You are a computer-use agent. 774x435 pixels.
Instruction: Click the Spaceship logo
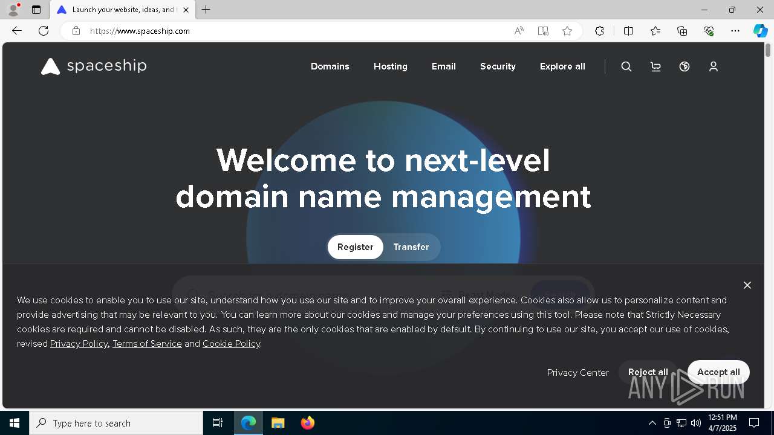click(x=94, y=66)
